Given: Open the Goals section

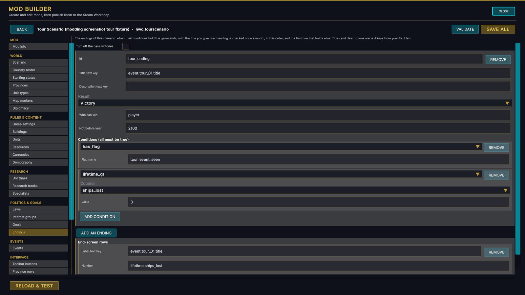Looking at the screenshot, I should click(38, 225).
